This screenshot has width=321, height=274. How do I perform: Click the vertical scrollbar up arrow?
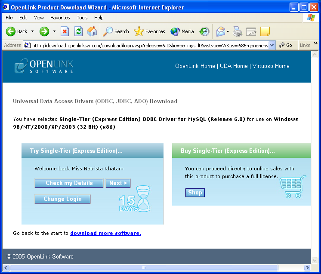pos(315,54)
